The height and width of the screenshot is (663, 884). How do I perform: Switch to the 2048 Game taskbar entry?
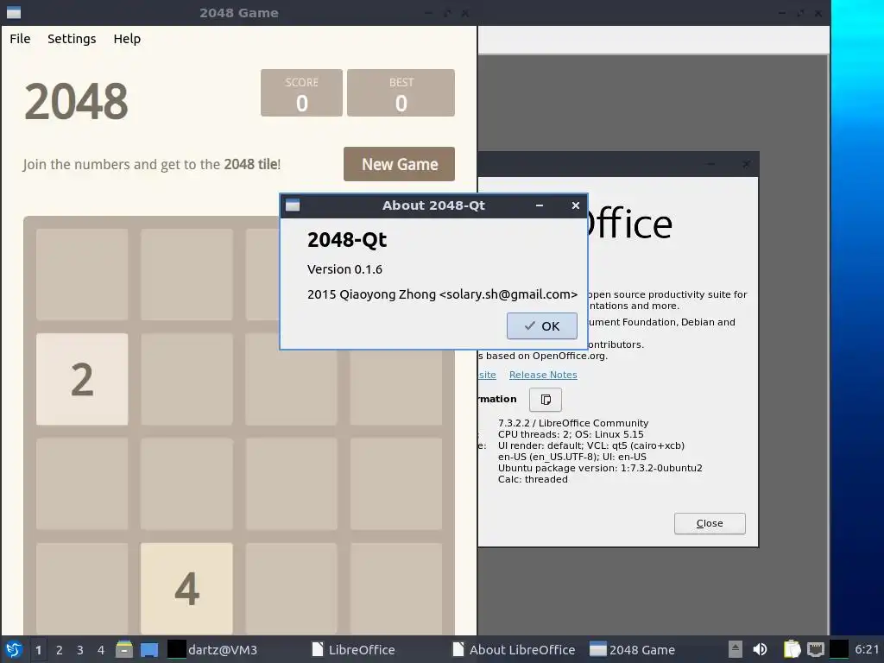(x=633, y=649)
